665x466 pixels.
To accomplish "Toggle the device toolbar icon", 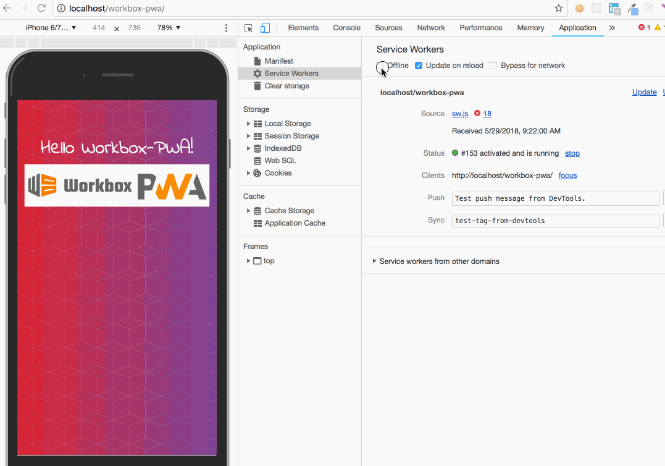I will [x=265, y=28].
